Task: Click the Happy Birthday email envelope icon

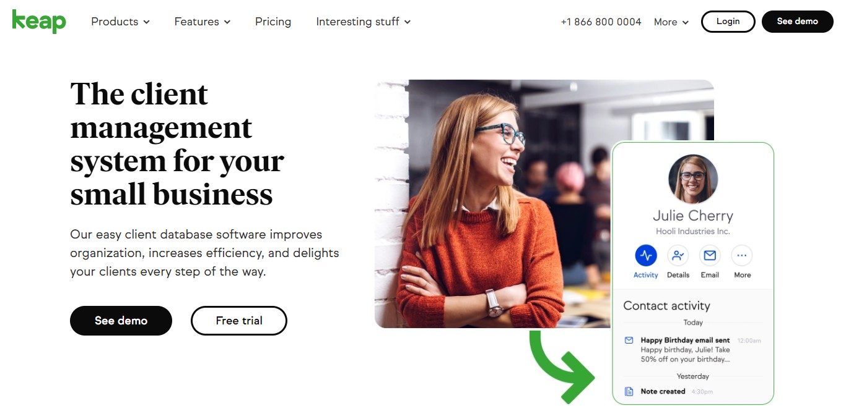Action: pos(629,340)
